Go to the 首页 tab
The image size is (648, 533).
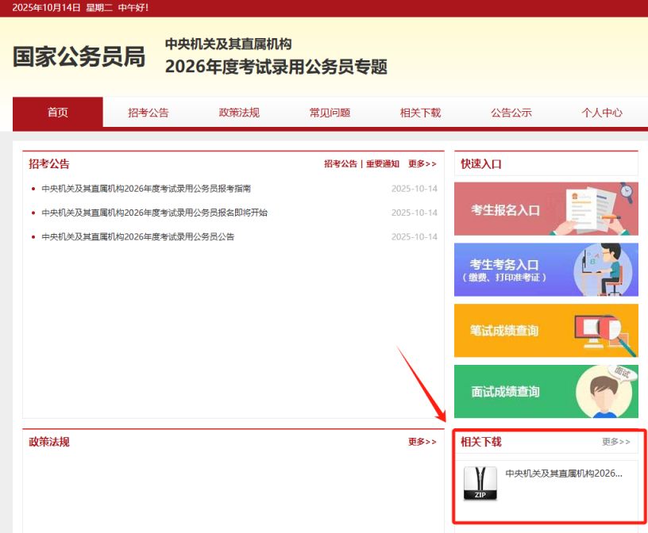click(58, 113)
